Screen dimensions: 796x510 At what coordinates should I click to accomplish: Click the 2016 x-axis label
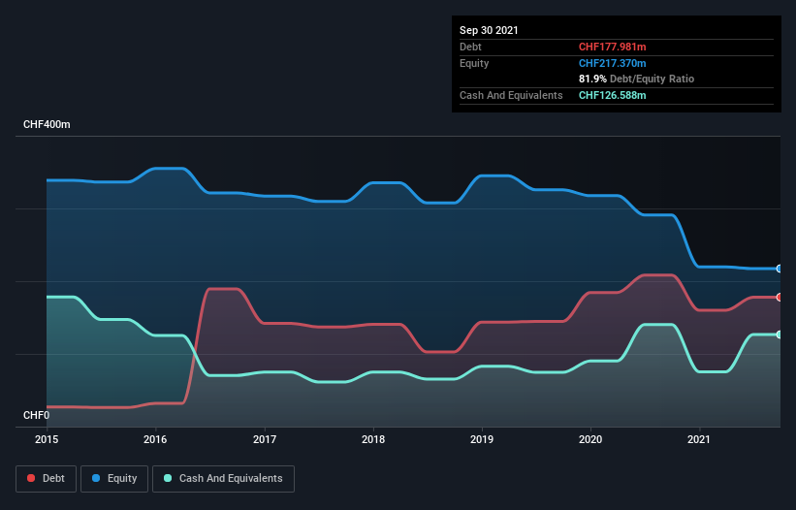pyautogui.click(x=155, y=439)
